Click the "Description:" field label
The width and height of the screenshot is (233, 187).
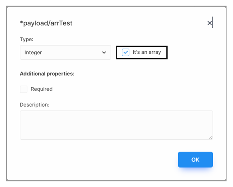pos(35,105)
